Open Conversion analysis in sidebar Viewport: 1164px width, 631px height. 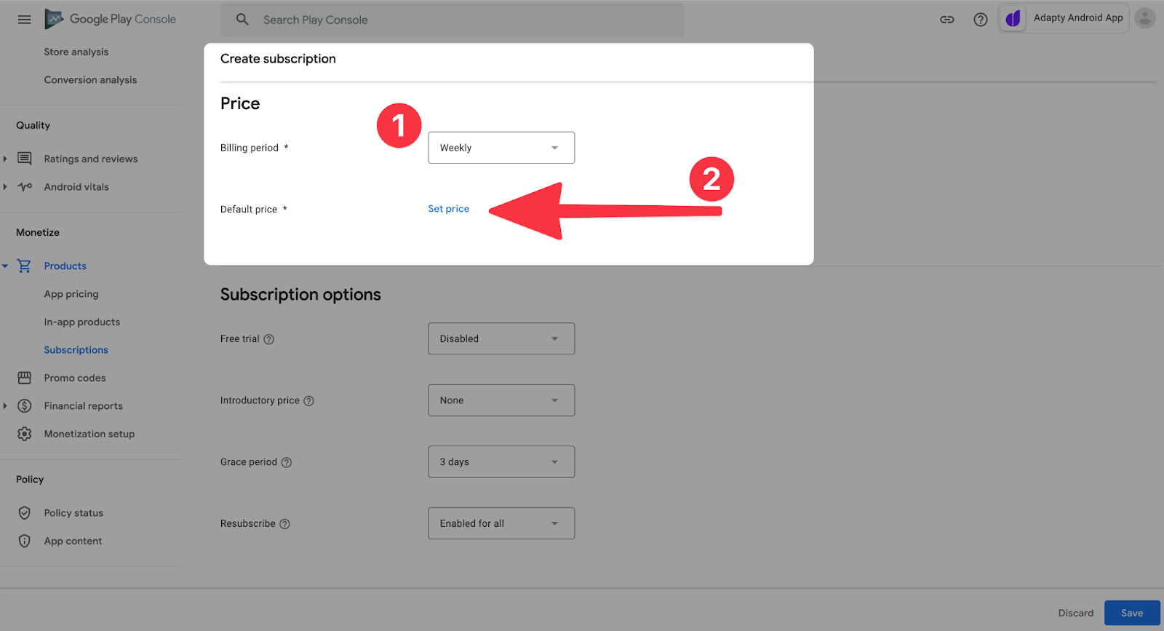90,80
